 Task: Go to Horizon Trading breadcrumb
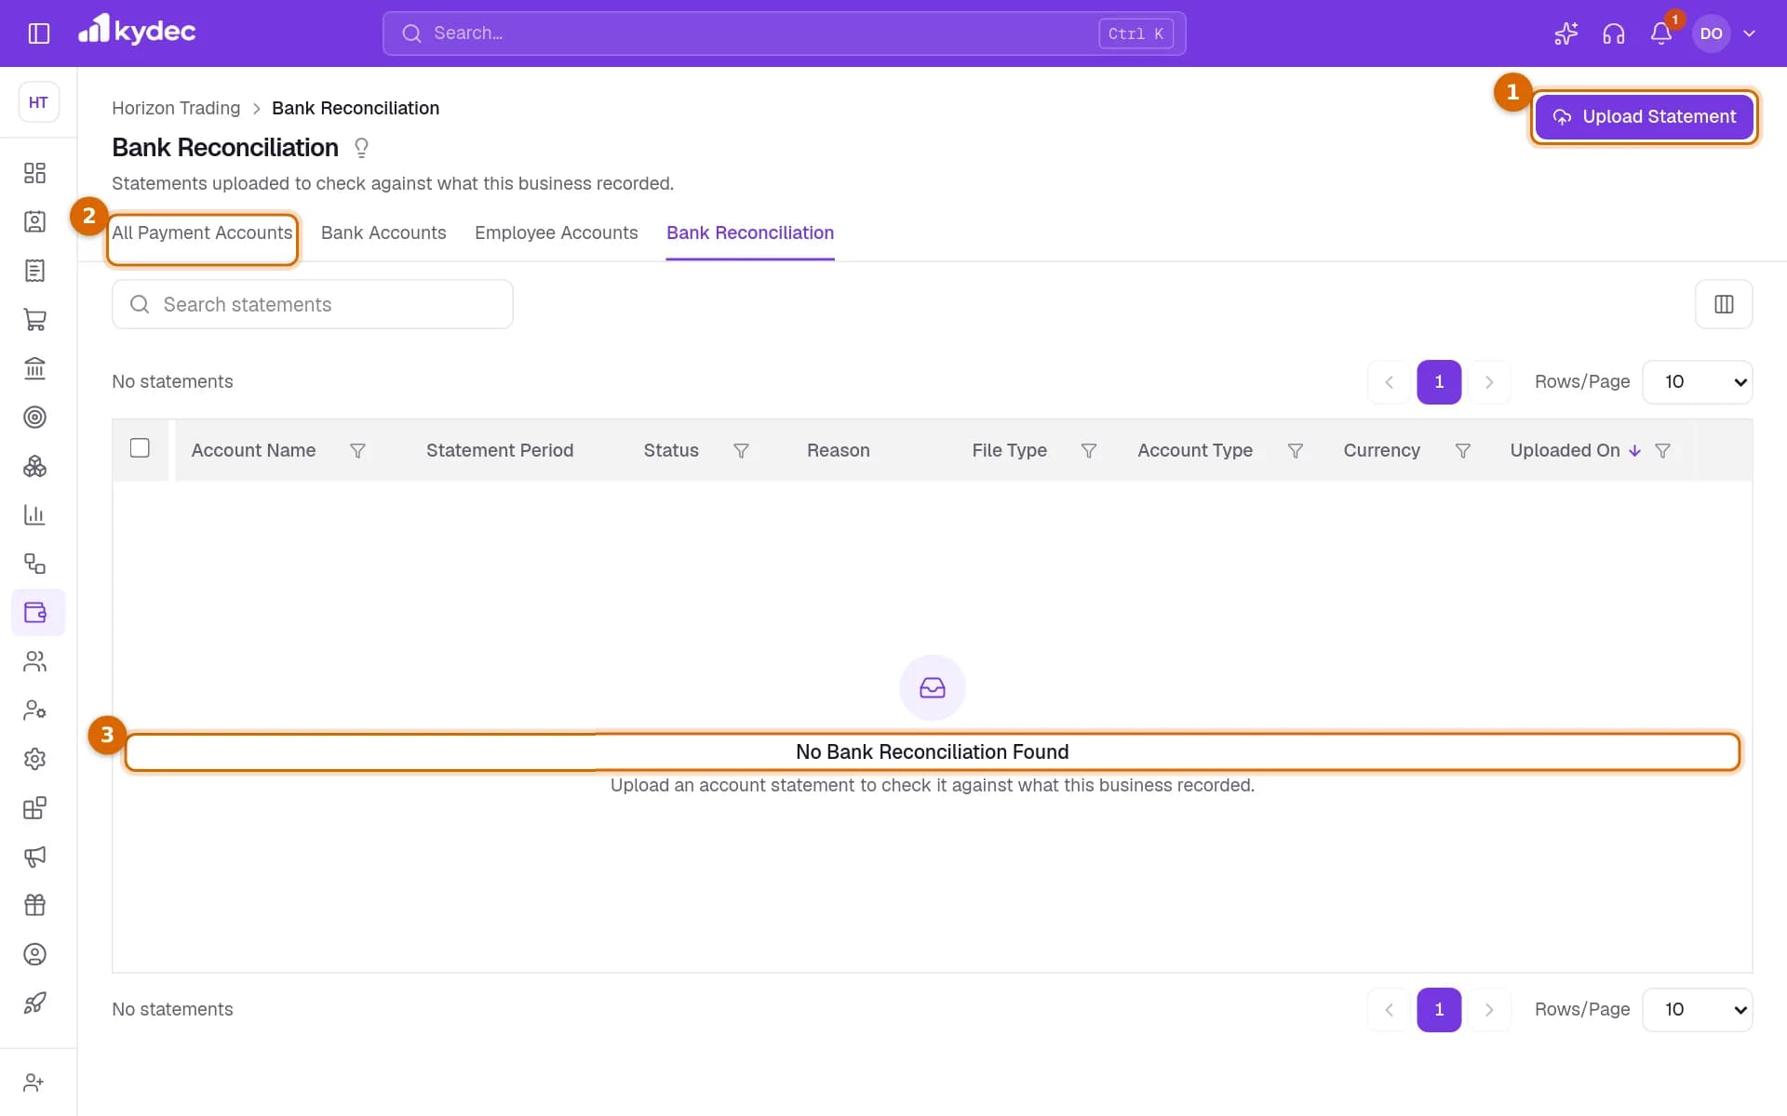click(176, 108)
